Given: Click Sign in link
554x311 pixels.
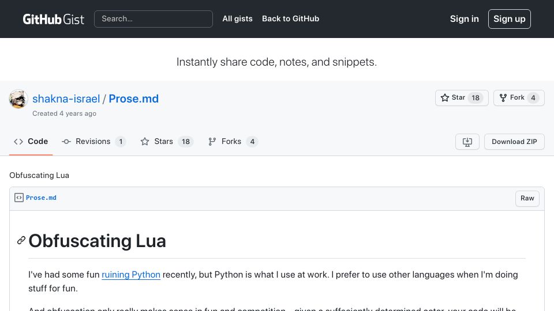Looking at the screenshot, I should [x=464, y=19].
